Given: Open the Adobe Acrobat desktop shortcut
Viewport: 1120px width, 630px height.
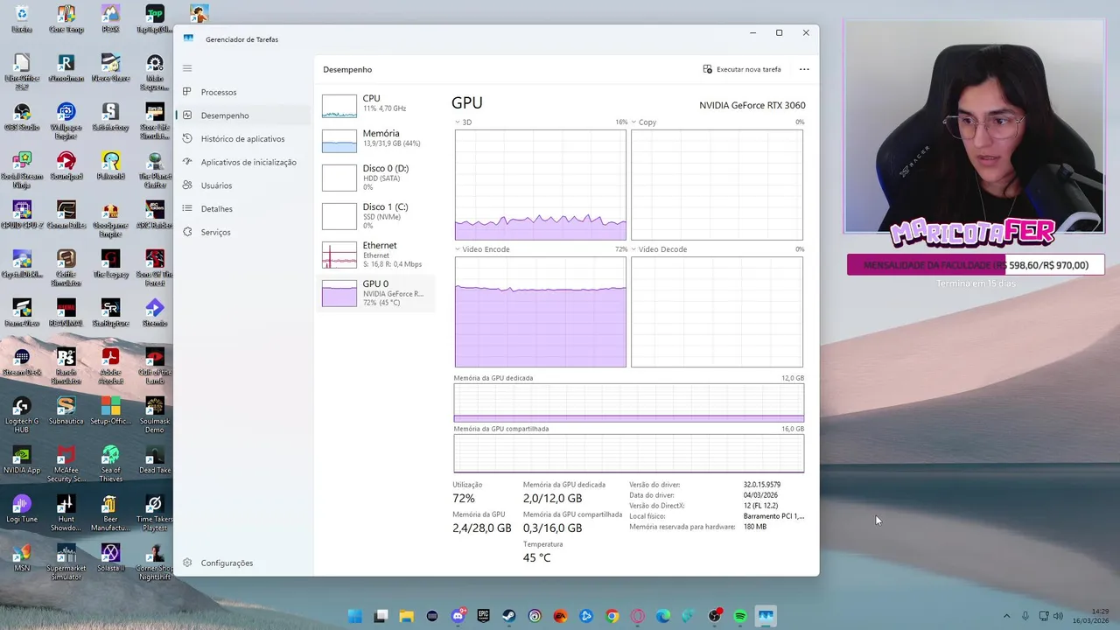Looking at the screenshot, I should (110, 366).
